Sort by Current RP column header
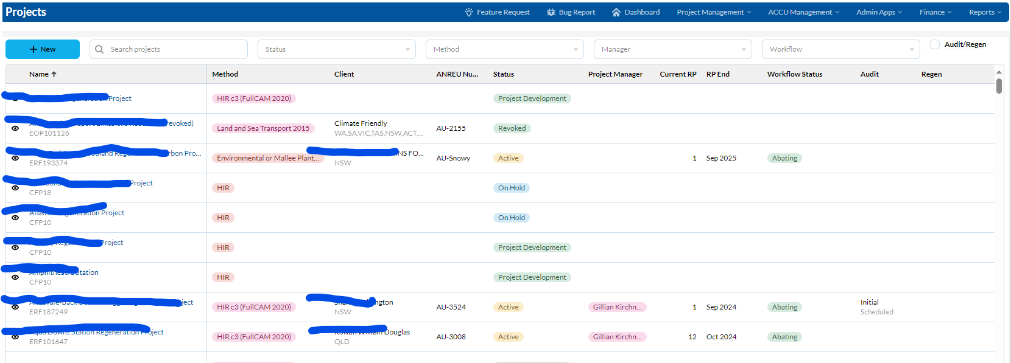Image resolution: width=1011 pixels, height=363 pixels. coord(678,74)
